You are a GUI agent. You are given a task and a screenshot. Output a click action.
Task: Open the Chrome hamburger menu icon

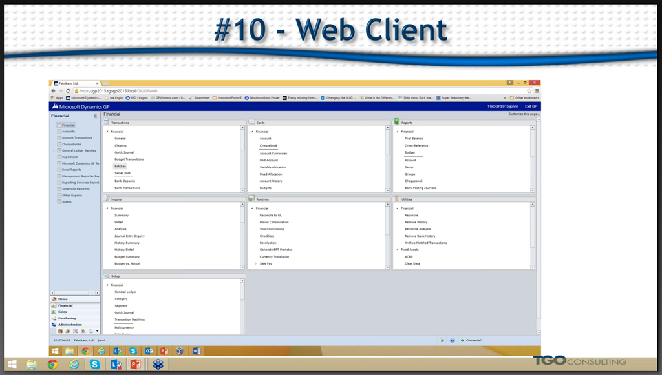tap(536, 91)
